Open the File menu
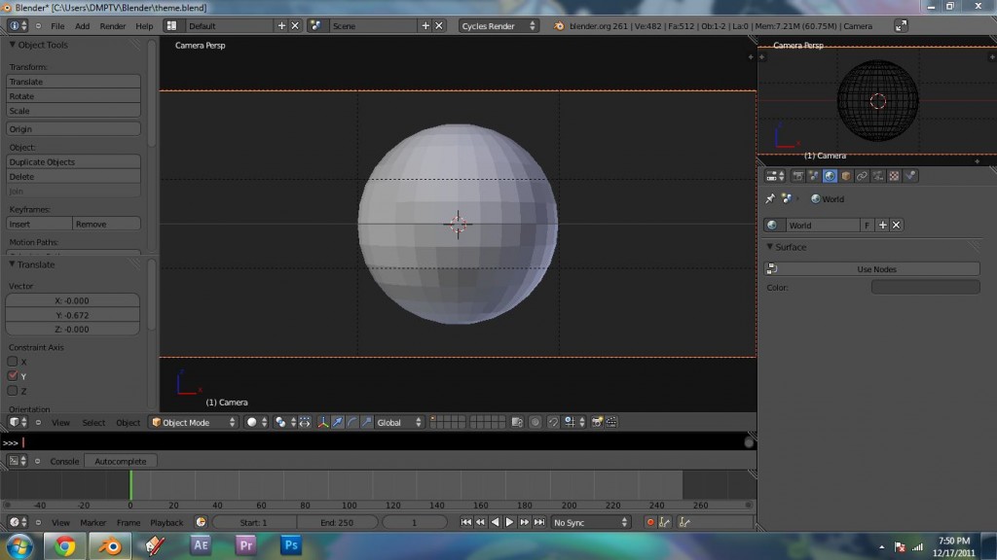The width and height of the screenshot is (997, 560). point(57,26)
